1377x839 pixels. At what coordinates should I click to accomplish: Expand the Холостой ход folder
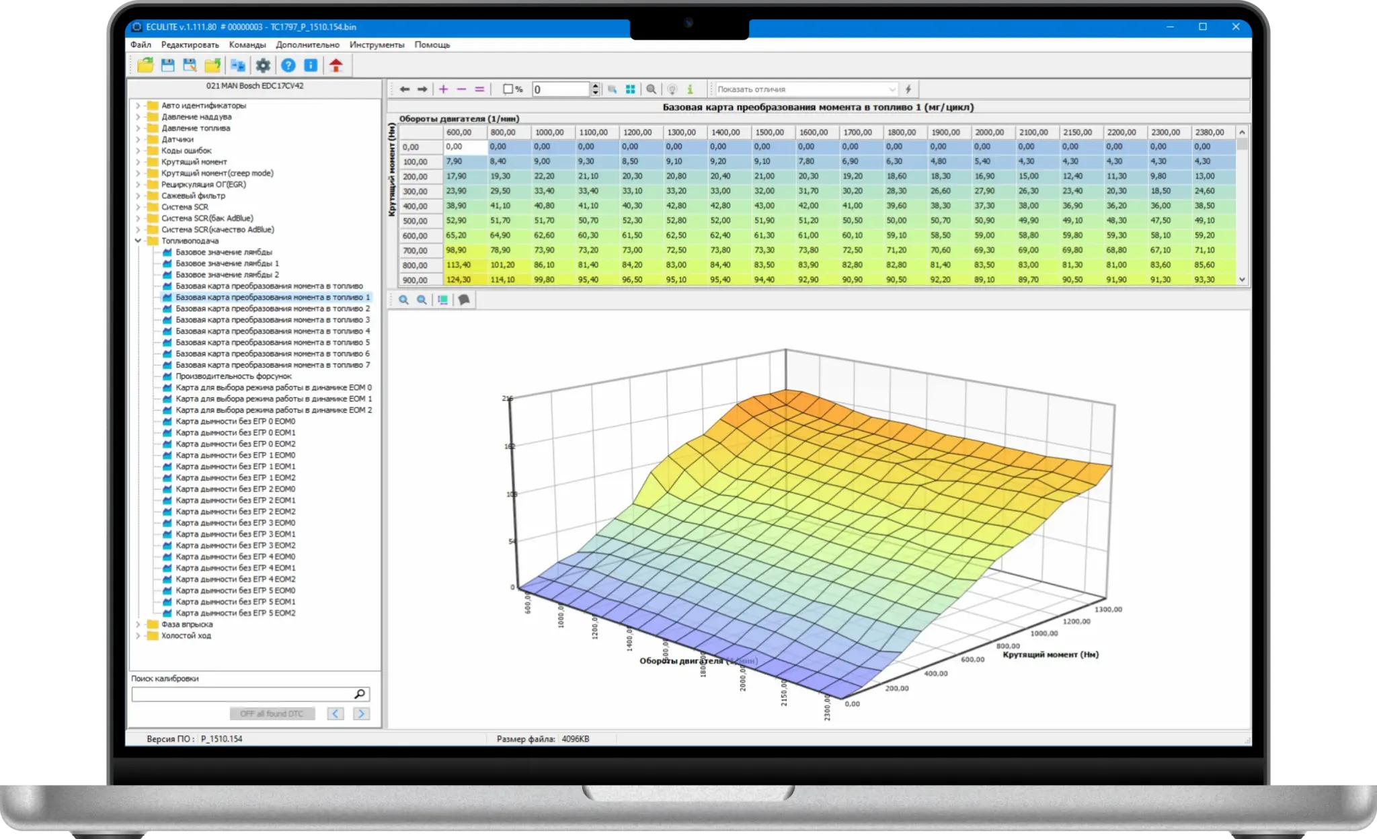click(138, 635)
